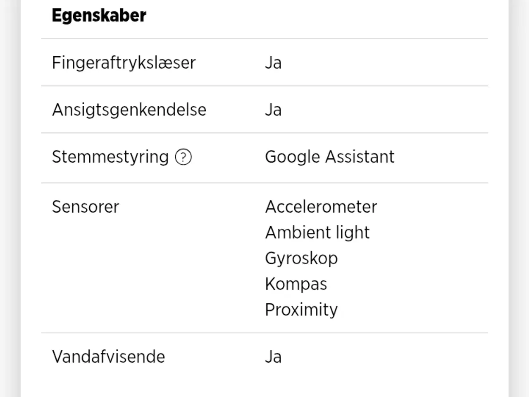Click the Stemmestyring label text
Screen dimensions: 529x397
(x=110, y=157)
